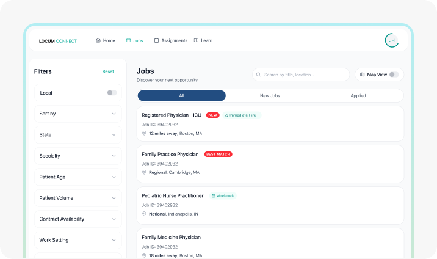This screenshot has width=437, height=259.
Task: Expand the Specialty filter
Action: click(x=78, y=156)
